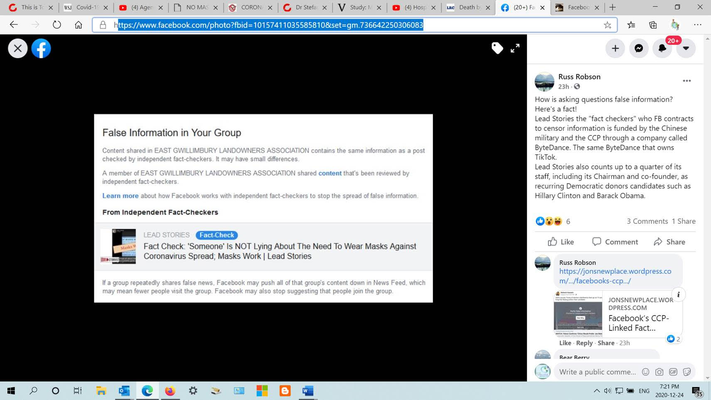Click the 3 Comments count
711x400 pixels.
point(647,221)
